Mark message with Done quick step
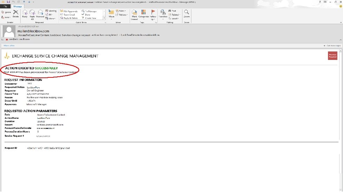The height and width of the screenshot is (193, 343). click(86, 15)
